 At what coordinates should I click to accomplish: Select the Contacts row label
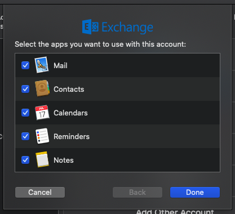pyautogui.click(x=69, y=90)
